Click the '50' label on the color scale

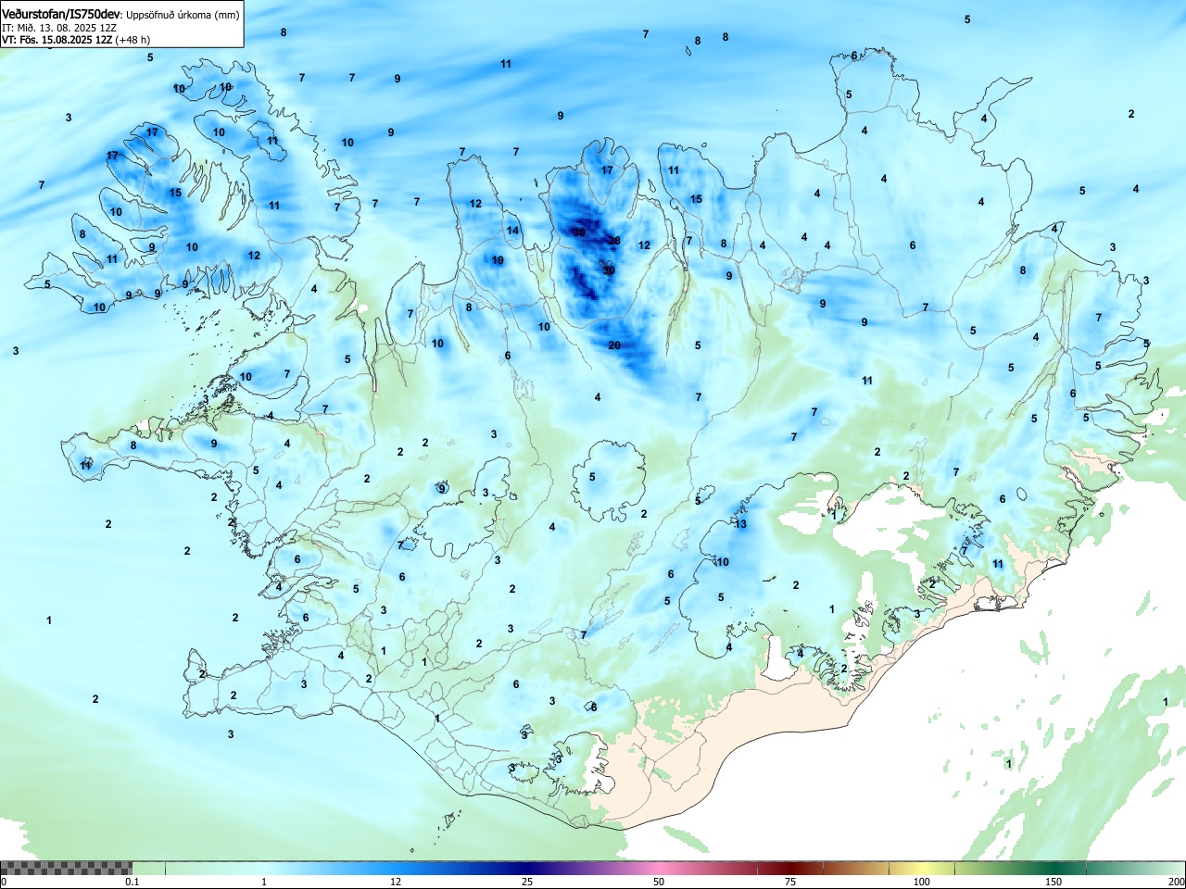click(659, 882)
